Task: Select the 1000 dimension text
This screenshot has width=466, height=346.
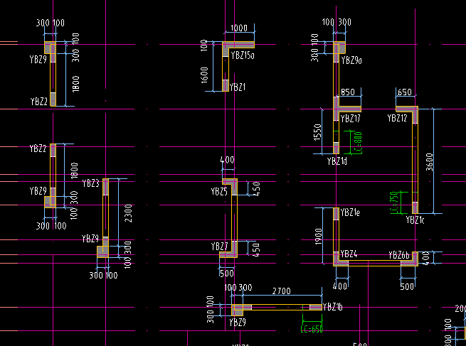Action: point(239,28)
